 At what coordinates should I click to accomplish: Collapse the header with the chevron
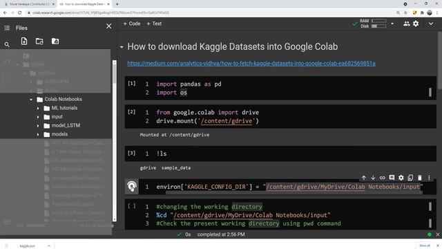point(431,24)
